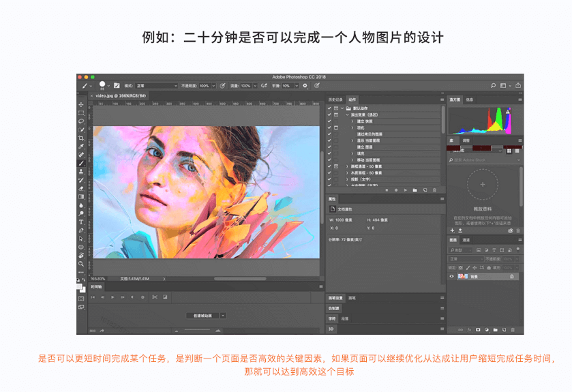Toggle brush settings panel icon in options bar

(x=117, y=86)
